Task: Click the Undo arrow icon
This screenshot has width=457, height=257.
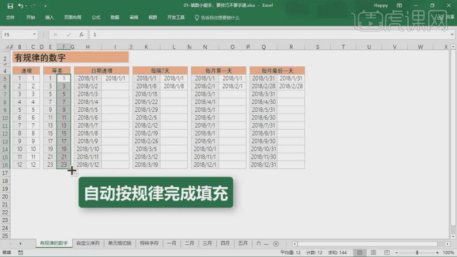Action: pyautogui.click(x=20, y=6)
